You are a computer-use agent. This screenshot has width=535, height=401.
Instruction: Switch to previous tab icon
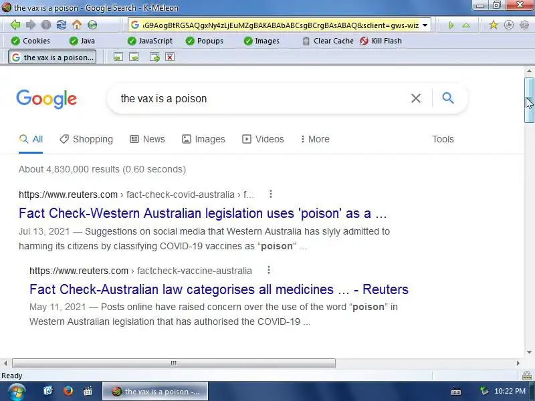(118, 57)
